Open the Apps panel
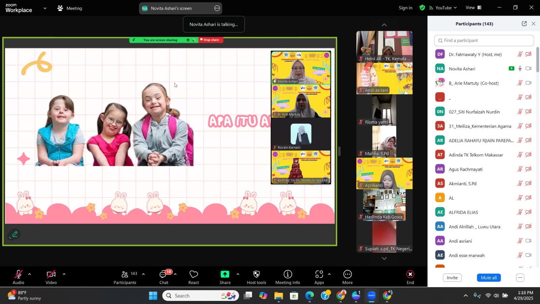 pos(319,277)
